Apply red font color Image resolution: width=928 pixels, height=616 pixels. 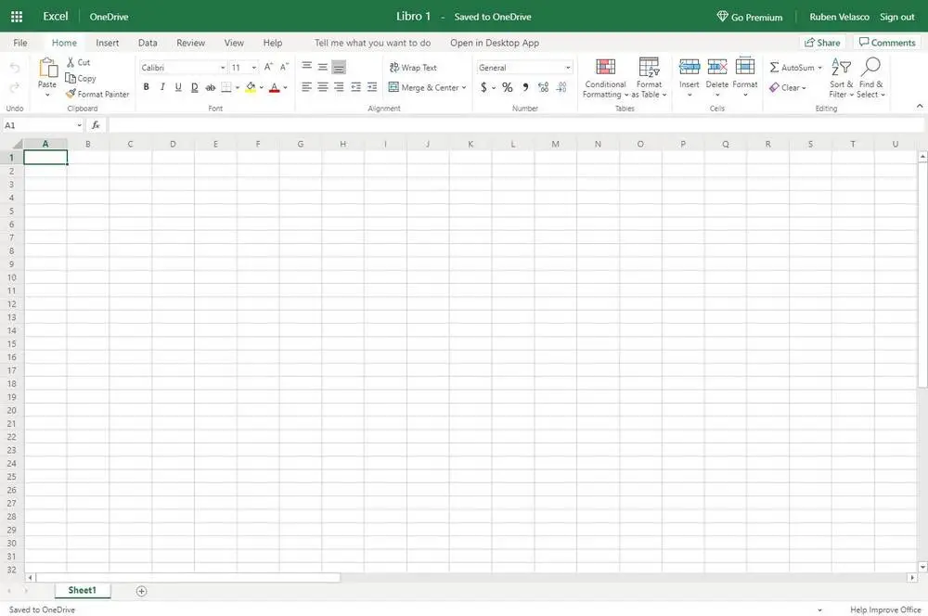[x=274, y=87]
